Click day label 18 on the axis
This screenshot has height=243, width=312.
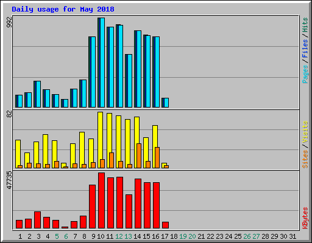(x=174, y=236)
